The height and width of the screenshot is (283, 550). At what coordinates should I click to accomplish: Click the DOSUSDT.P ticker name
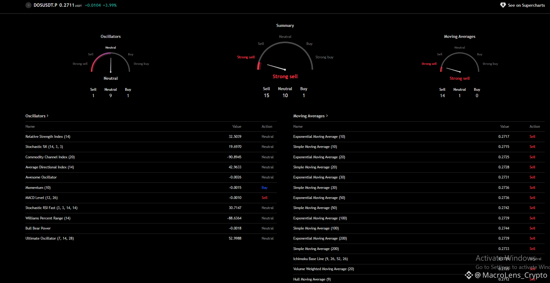45,5
